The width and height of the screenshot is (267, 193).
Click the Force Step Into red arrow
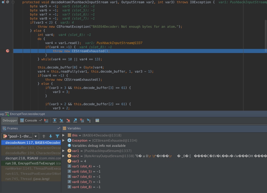68,120
